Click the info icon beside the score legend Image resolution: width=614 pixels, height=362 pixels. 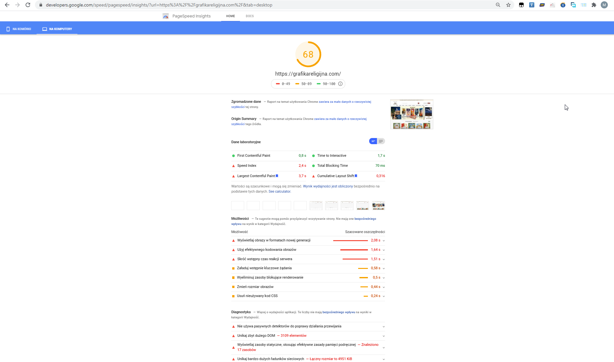[340, 84]
